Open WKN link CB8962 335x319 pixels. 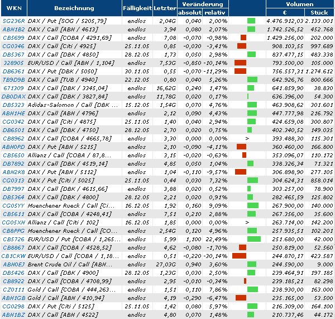[13, 139]
